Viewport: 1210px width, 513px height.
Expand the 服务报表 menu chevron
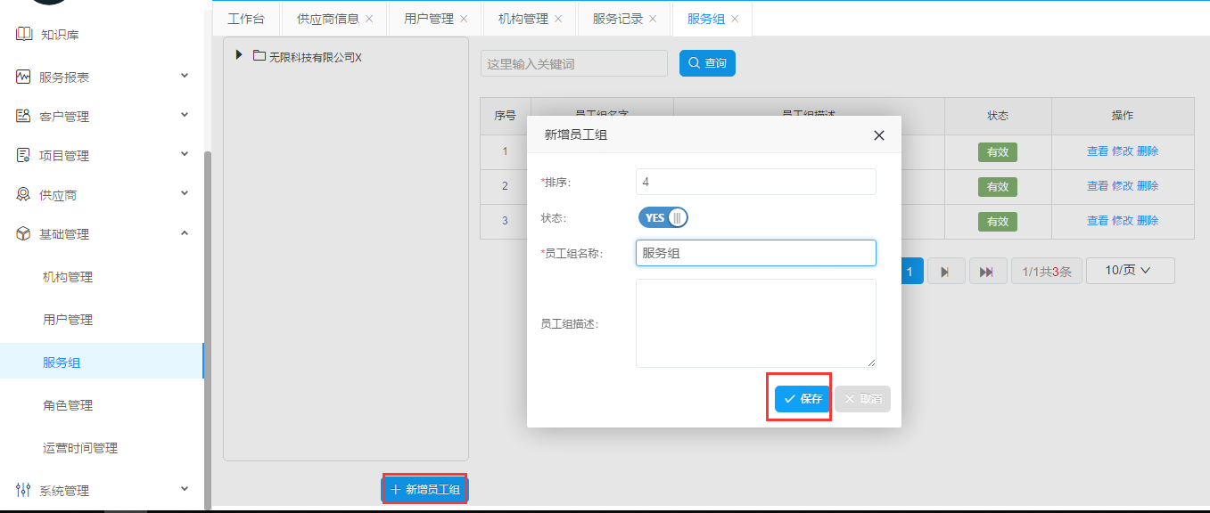pos(185,77)
